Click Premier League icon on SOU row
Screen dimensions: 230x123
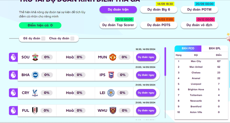(13, 57)
